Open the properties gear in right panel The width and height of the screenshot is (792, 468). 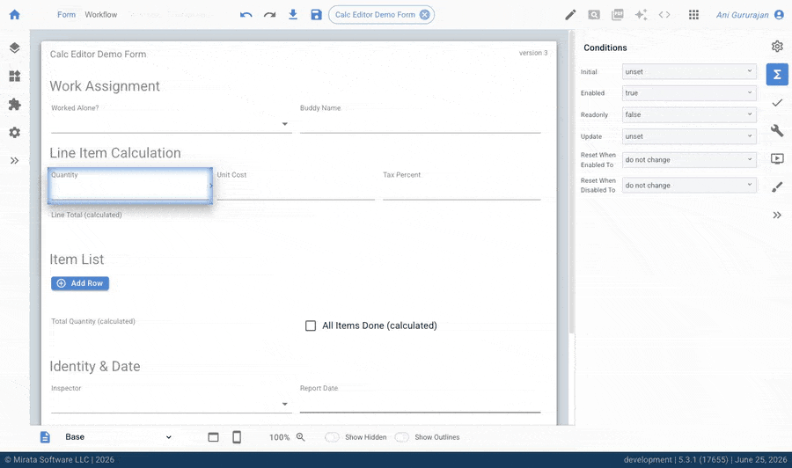(777, 47)
